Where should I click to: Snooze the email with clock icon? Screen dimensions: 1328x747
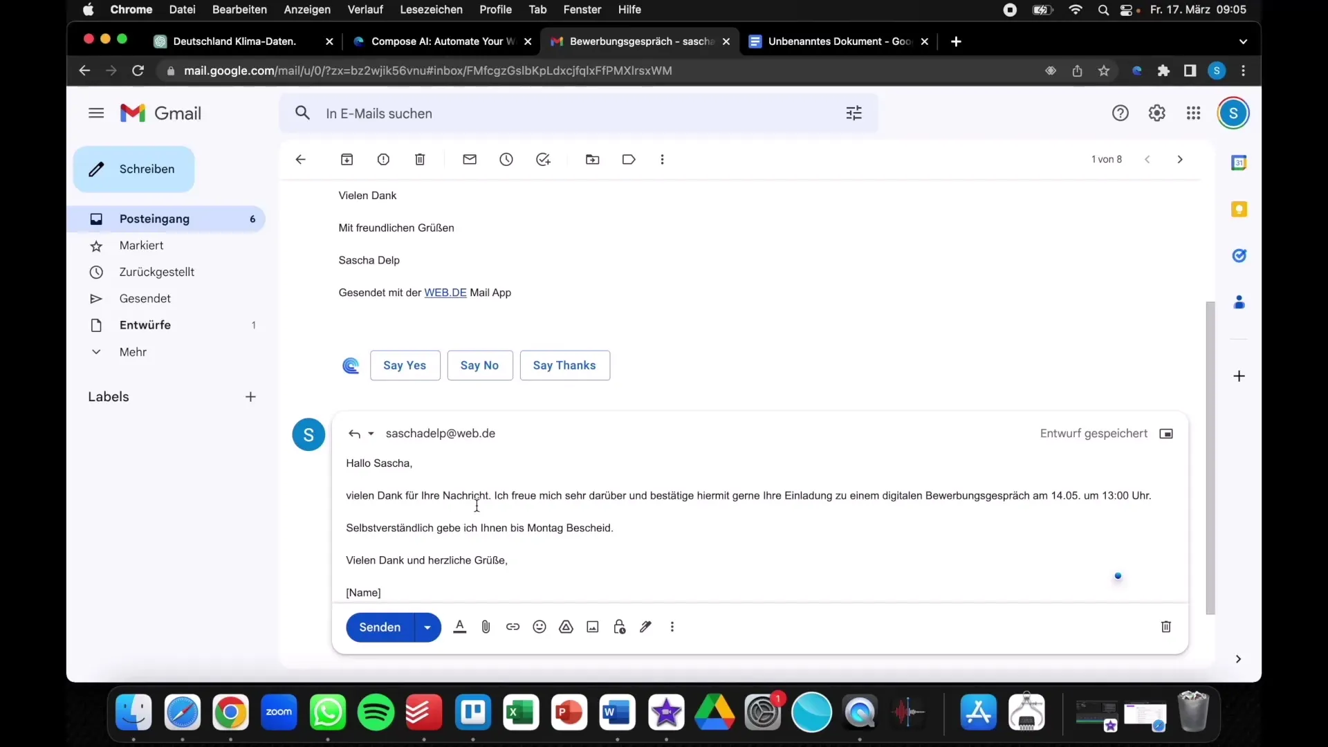[506, 160]
